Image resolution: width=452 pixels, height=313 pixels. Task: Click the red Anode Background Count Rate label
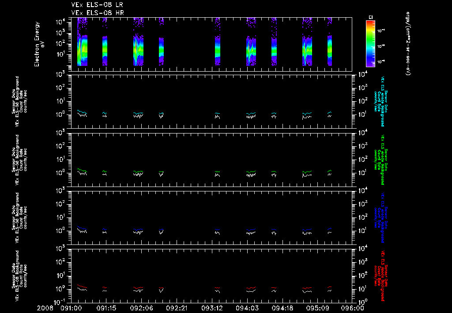380,276
